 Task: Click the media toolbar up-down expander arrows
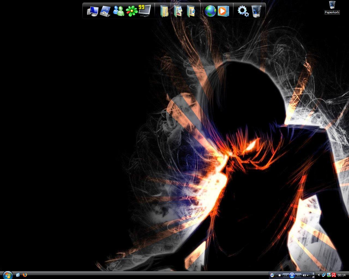coord(313,274)
